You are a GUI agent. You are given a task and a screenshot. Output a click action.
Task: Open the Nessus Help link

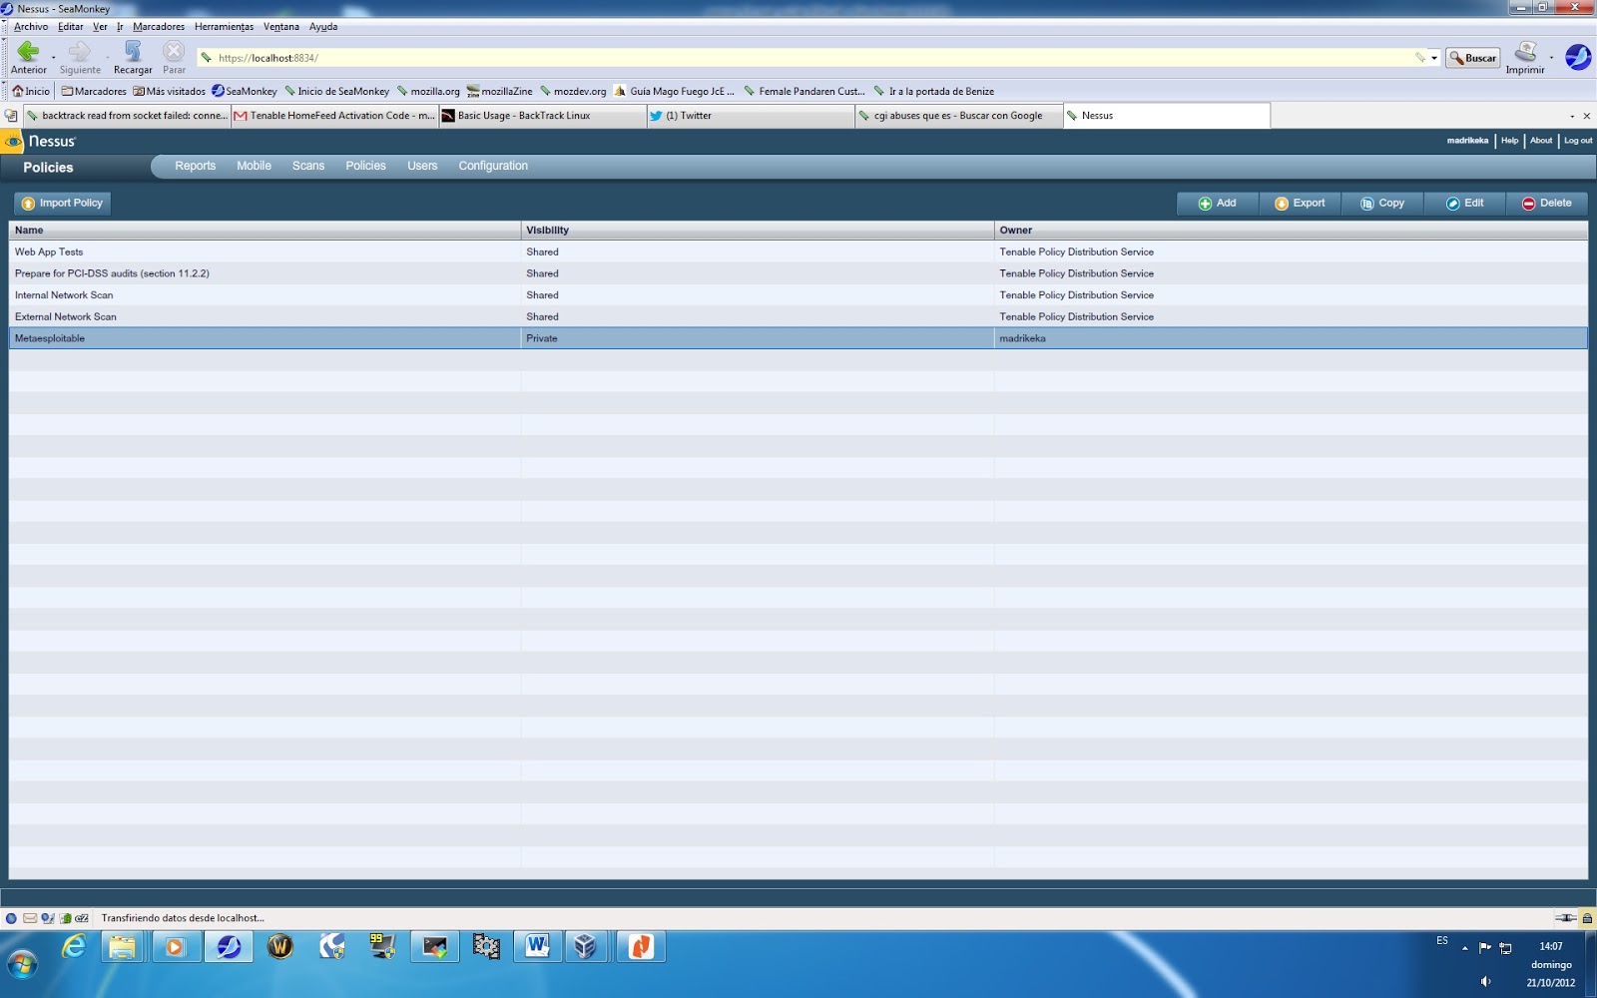point(1509,141)
